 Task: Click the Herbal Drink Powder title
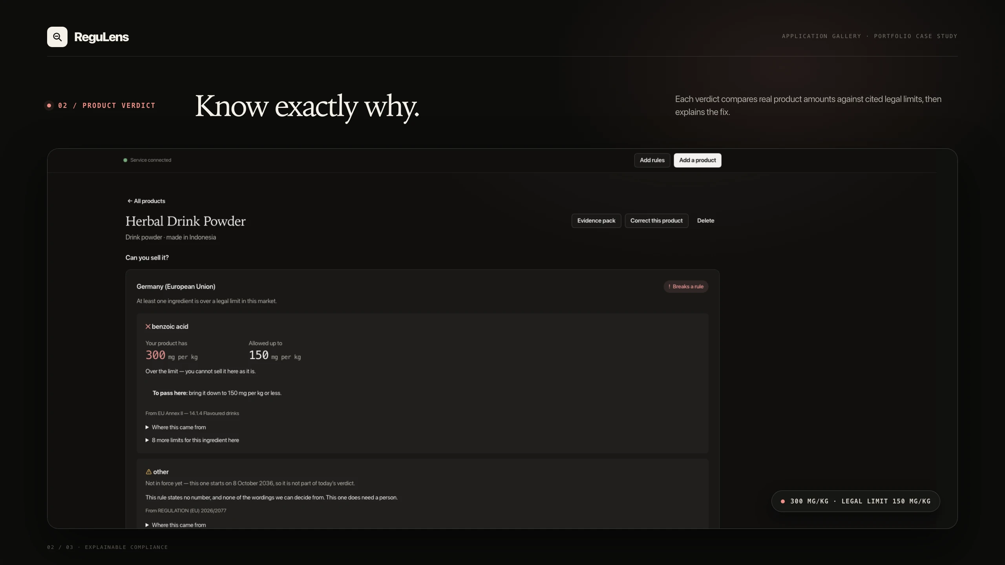[x=185, y=221]
